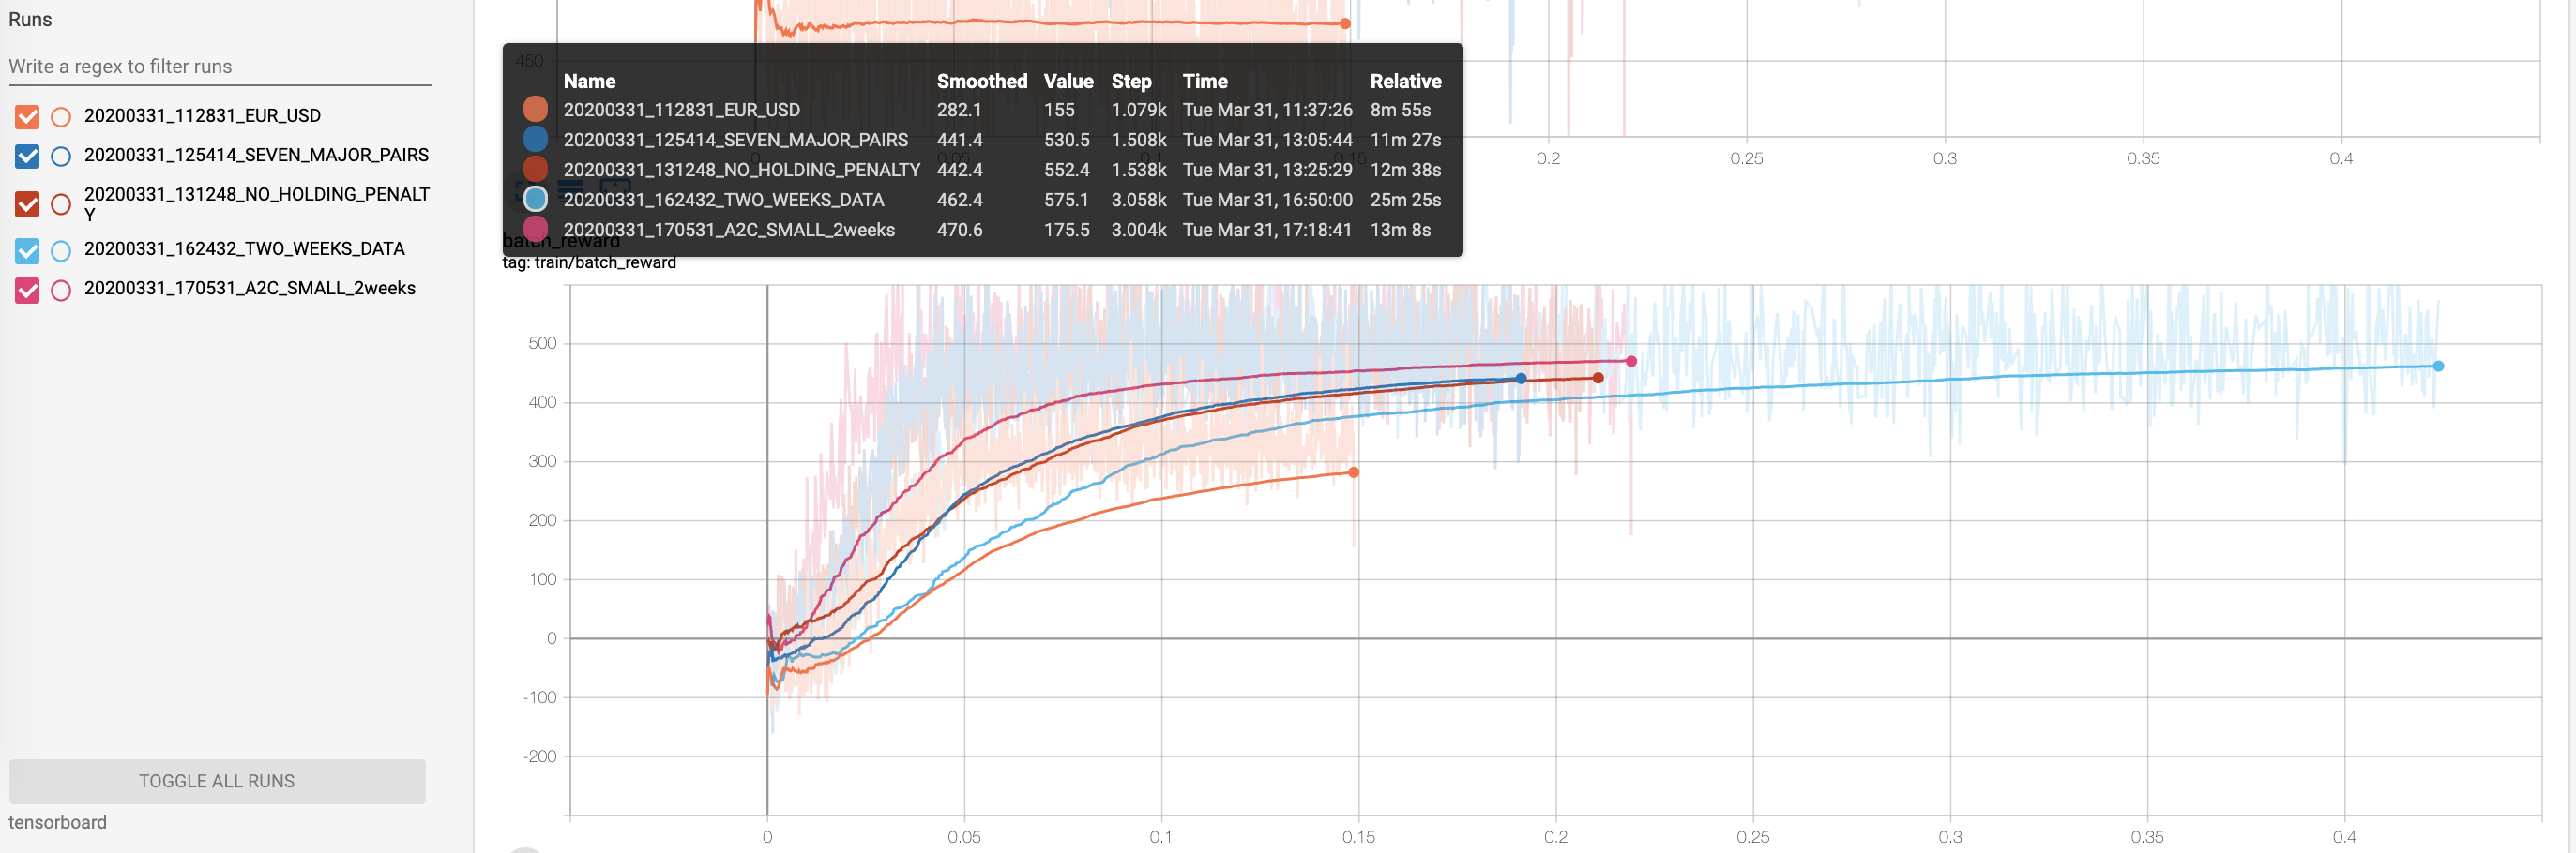Image resolution: width=2576 pixels, height=853 pixels.
Task: Click the Time column header in the tooltip
Action: coord(1204,82)
